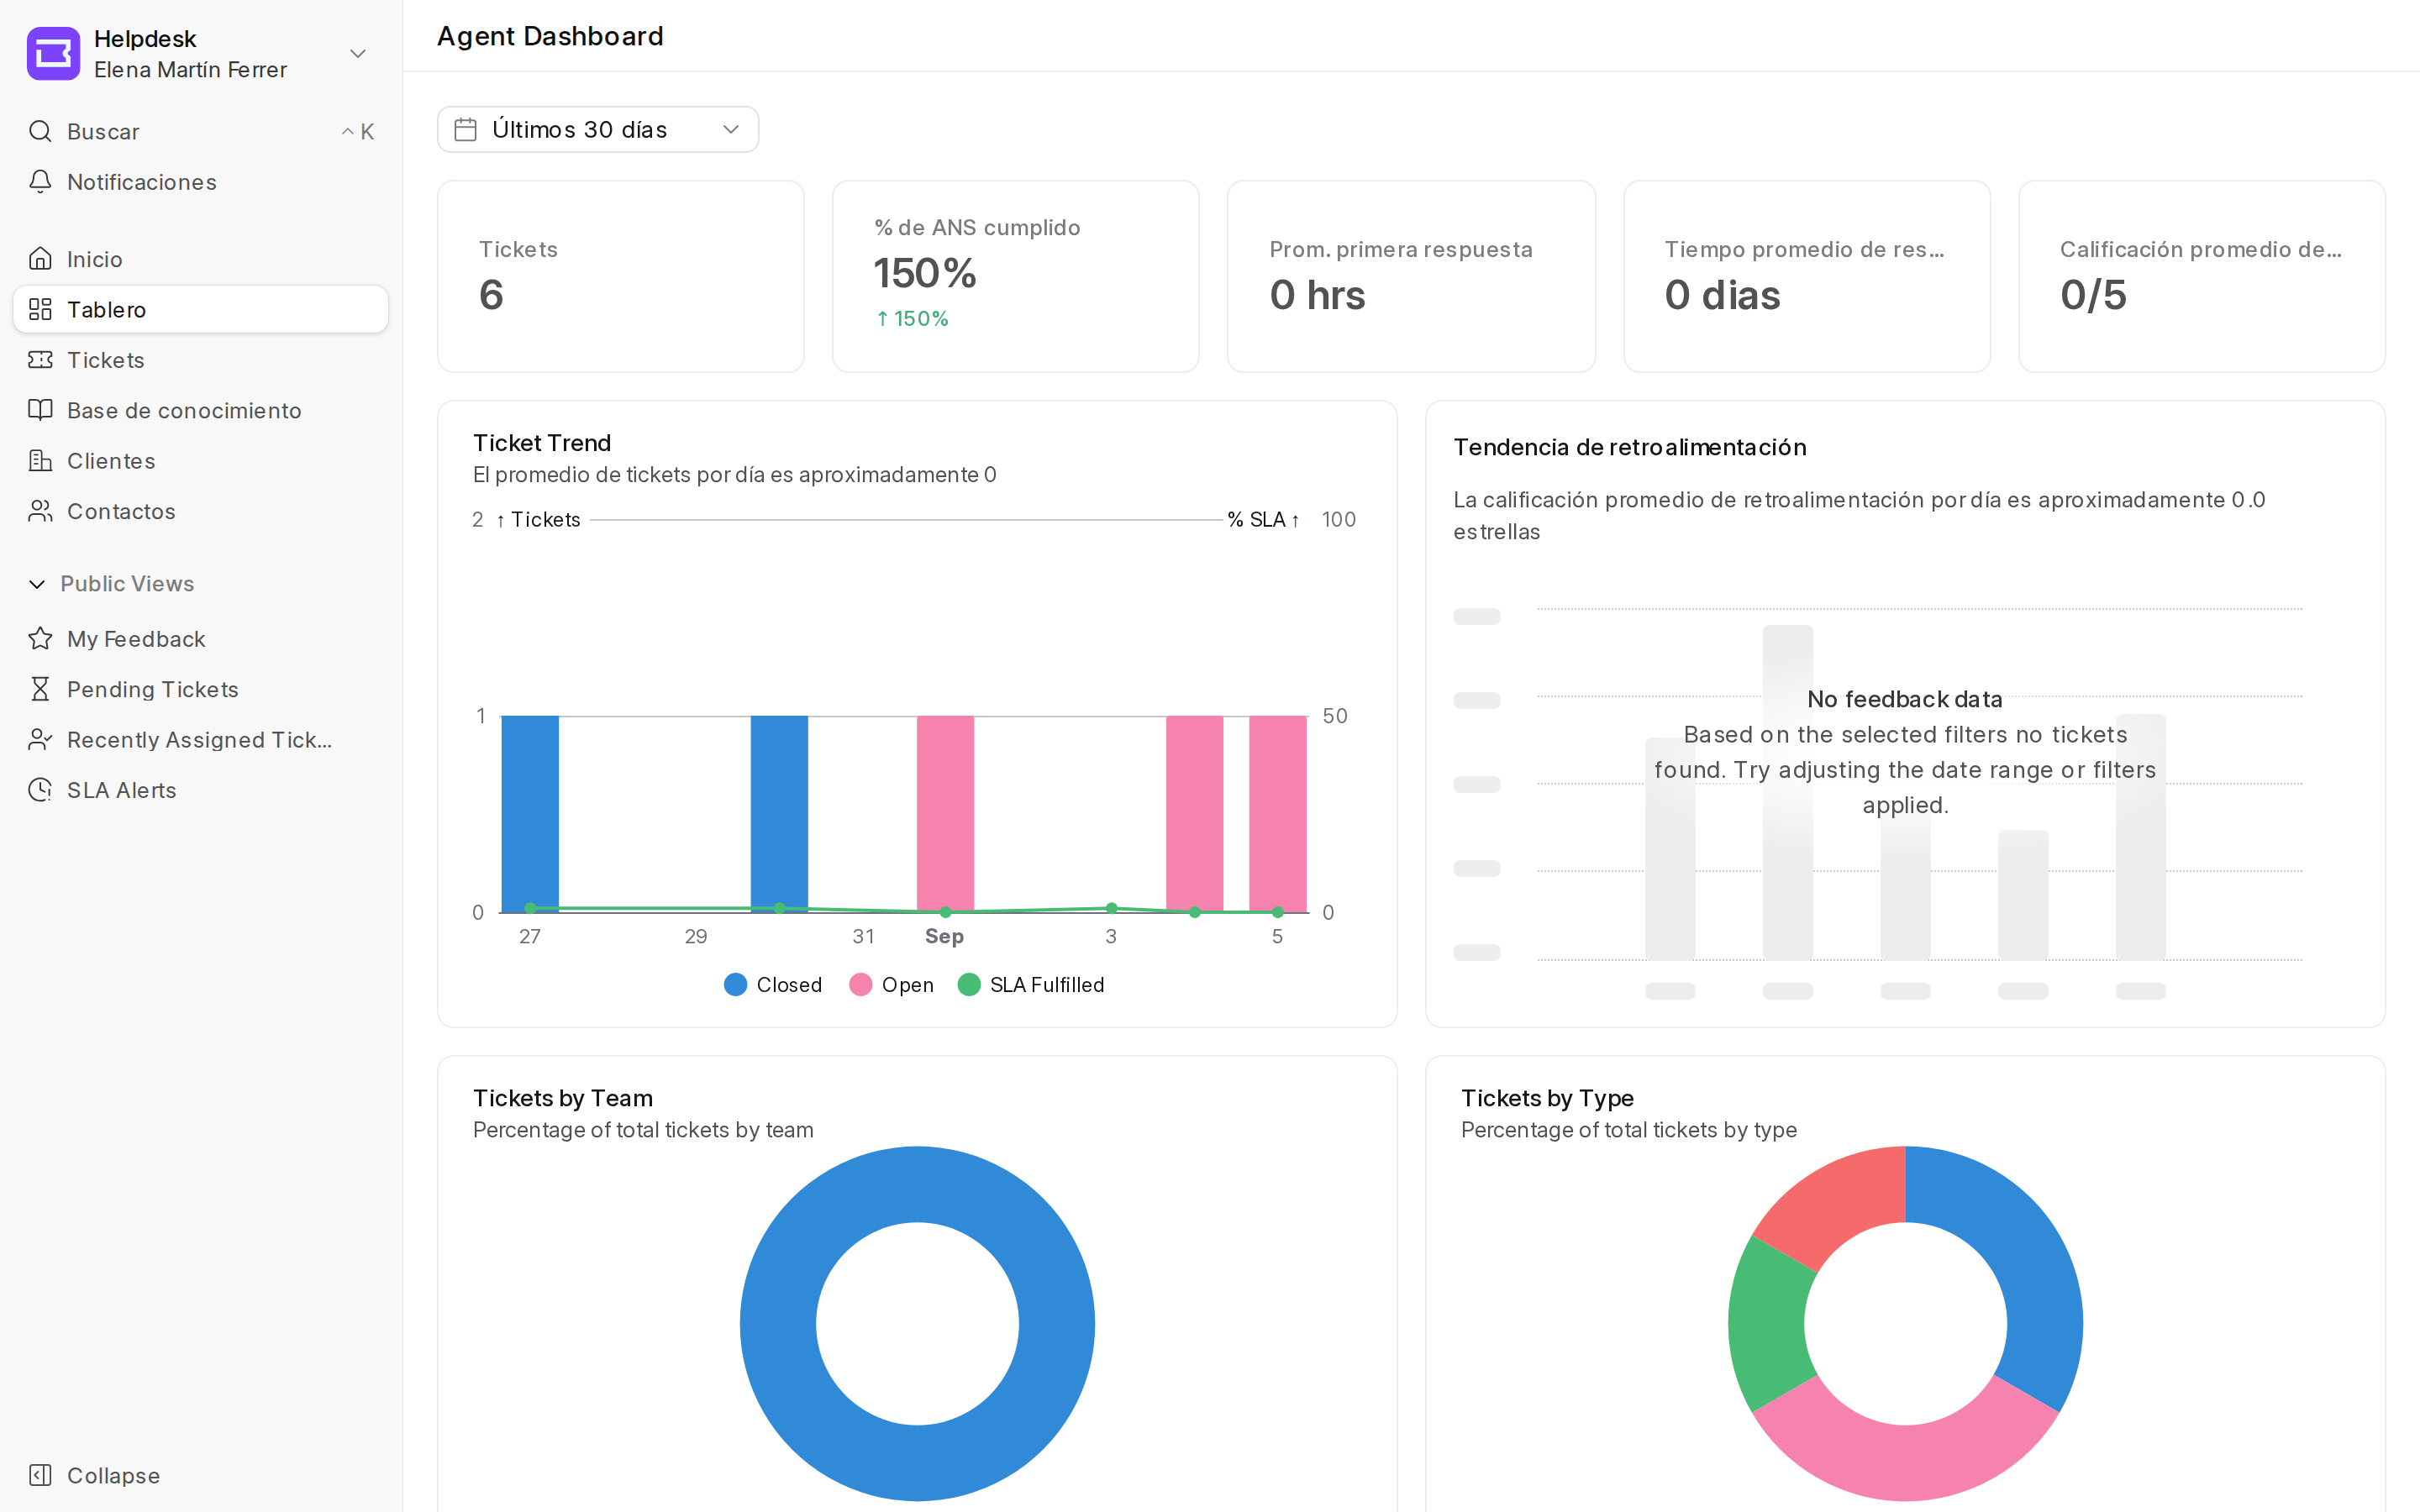Open the Clientes menu item
The image size is (2420, 1512).
click(x=200, y=461)
